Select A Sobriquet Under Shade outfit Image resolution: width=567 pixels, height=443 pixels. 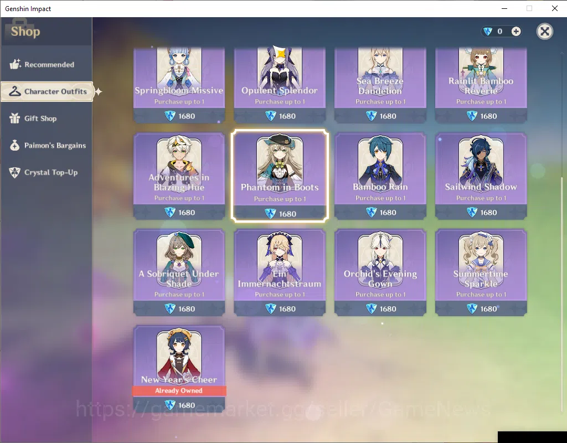(x=179, y=272)
